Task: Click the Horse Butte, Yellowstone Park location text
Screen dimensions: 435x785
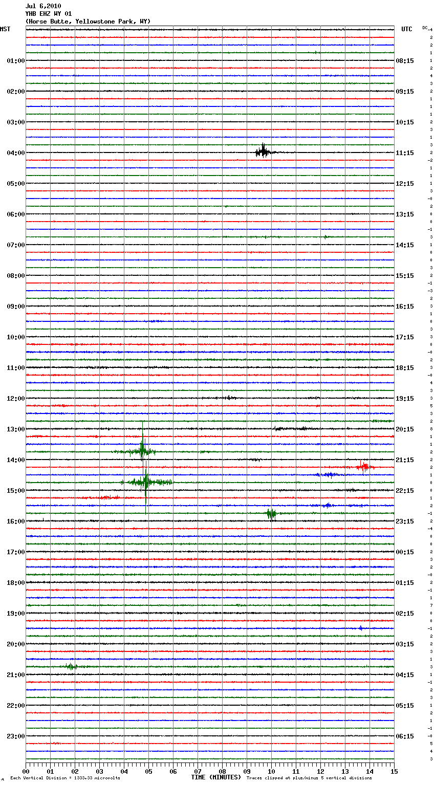Action: [x=88, y=21]
